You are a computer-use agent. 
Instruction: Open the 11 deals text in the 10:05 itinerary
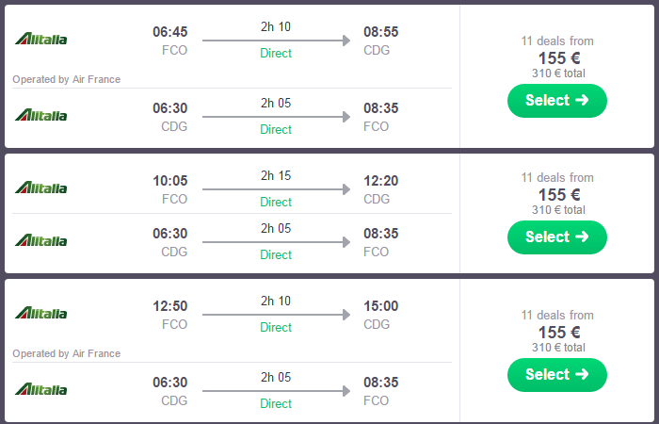tap(557, 177)
